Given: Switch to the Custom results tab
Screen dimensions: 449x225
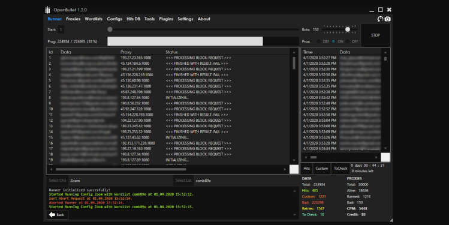Looking at the screenshot, I should tap(321, 168).
